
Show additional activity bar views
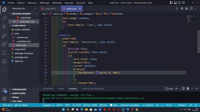click(4, 70)
